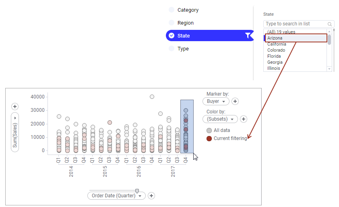Toggle the Region column checkmark
This screenshot has height=207, width=339.
point(172,23)
